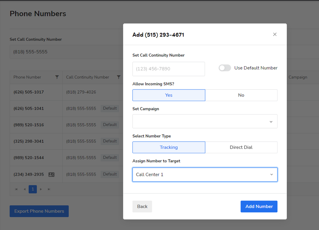Jump to the first page of phone numbers
Viewport: 319px width, 230px height.
pos(16,189)
